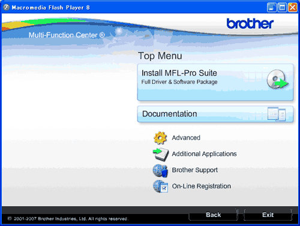Click the Documentation pages icon
This screenshot has height=226, width=300.
[277, 114]
